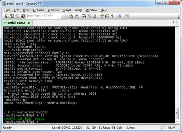This screenshot has height=132, width=182.
Task: Click the 'UBIFS: default compressor: lzo' line
Action: (33, 71)
